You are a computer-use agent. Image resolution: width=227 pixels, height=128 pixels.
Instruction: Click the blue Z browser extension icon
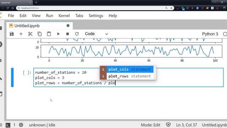point(197,8)
